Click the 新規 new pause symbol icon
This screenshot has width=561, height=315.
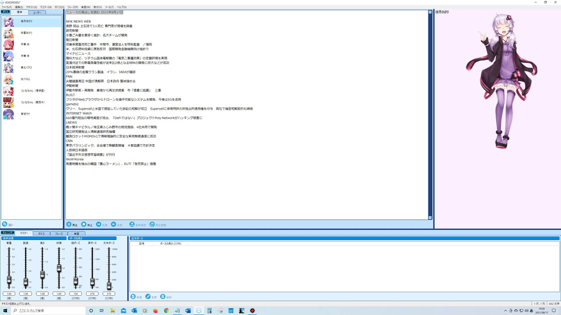(x=133, y=297)
